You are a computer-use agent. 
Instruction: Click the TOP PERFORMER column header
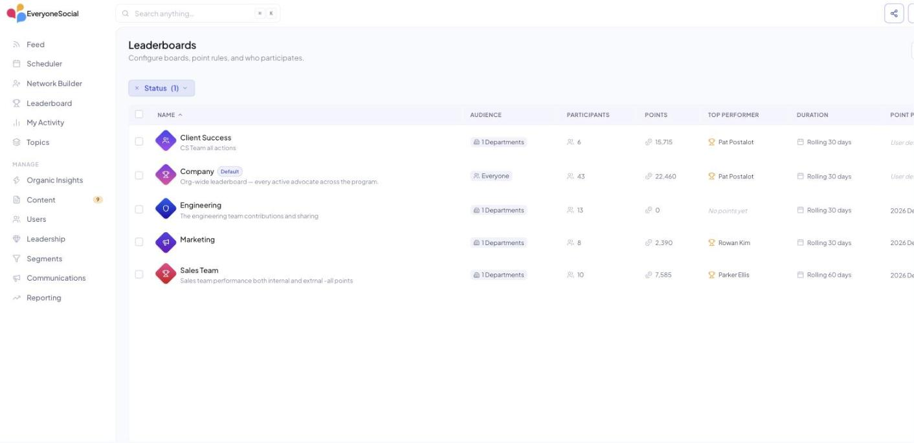(733, 115)
